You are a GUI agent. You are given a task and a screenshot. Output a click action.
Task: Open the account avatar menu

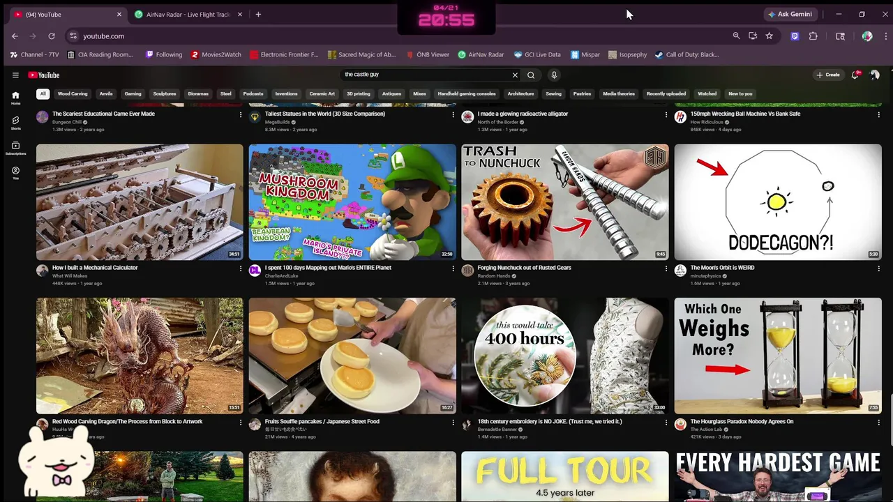[x=875, y=75]
